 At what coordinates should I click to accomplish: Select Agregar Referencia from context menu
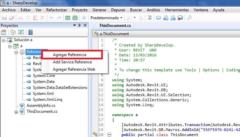click(69, 55)
